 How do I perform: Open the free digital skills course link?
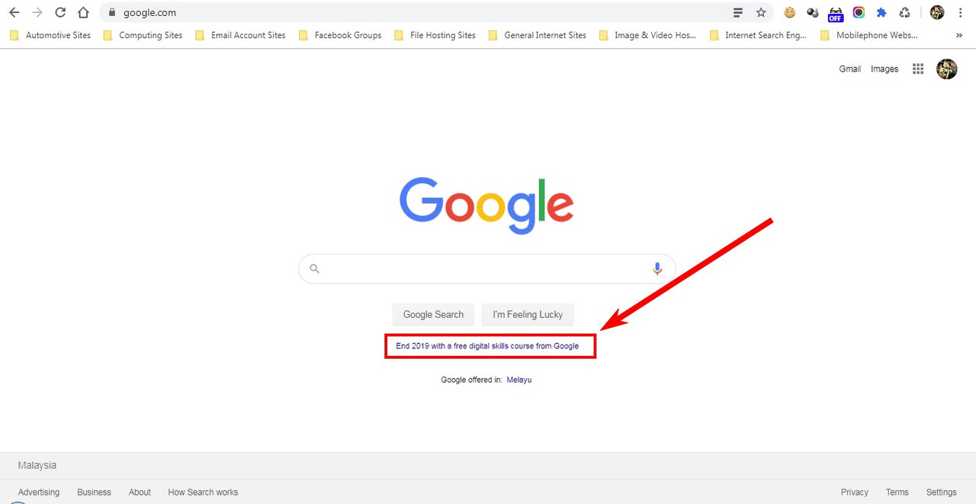pos(487,346)
